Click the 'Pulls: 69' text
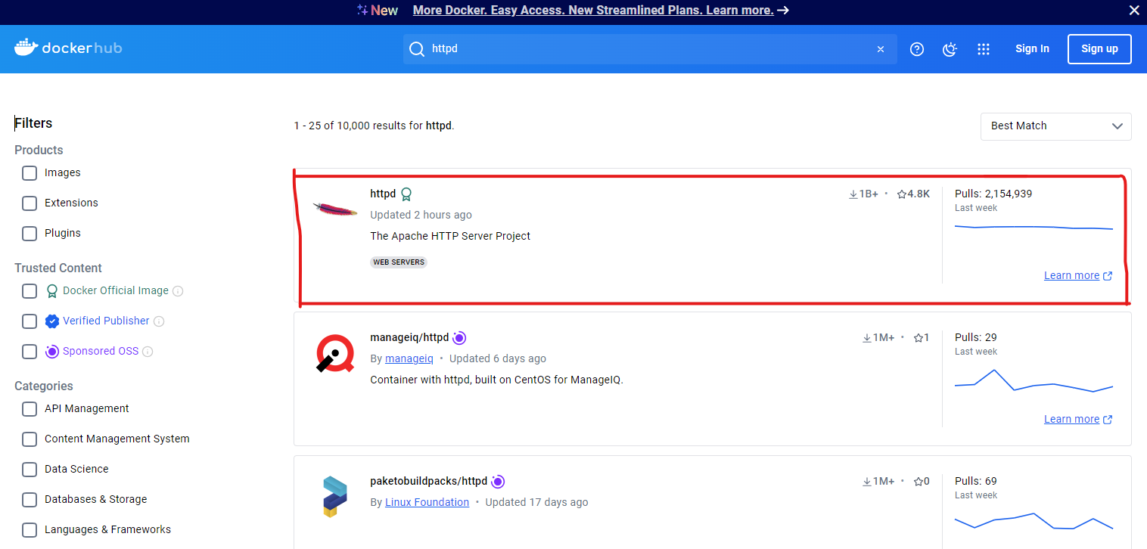This screenshot has height=549, width=1147. (x=976, y=481)
